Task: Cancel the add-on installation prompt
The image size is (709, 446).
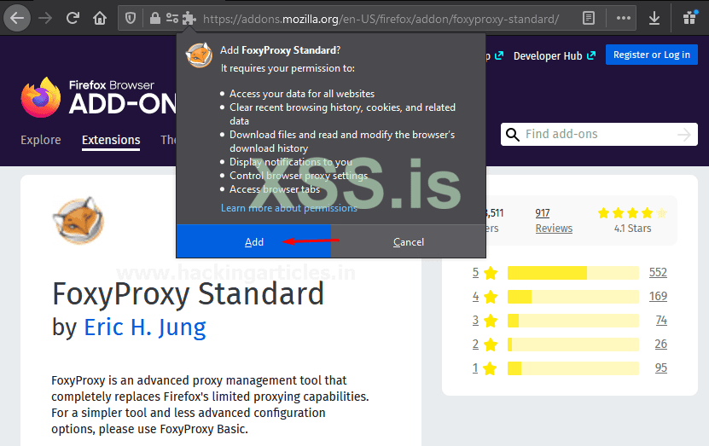Action: tap(409, 241)
